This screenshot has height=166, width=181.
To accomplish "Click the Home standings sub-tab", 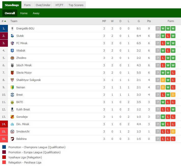I will (x=24, y=13).
